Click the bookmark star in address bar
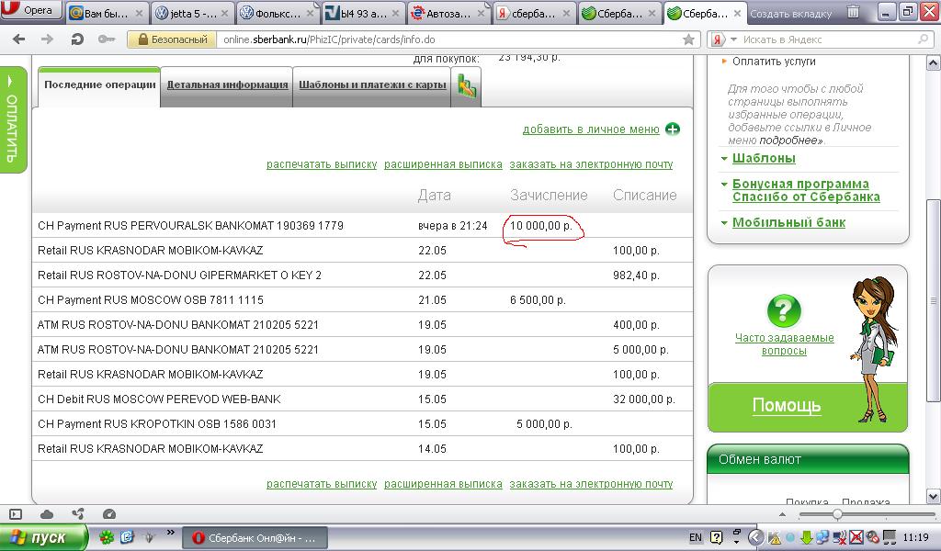Image resolution: width=941 pixels, height=551 pixels. 689,40
